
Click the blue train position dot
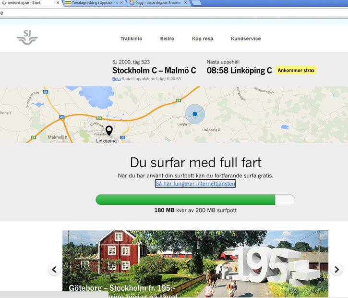click(x=195, y=114)
